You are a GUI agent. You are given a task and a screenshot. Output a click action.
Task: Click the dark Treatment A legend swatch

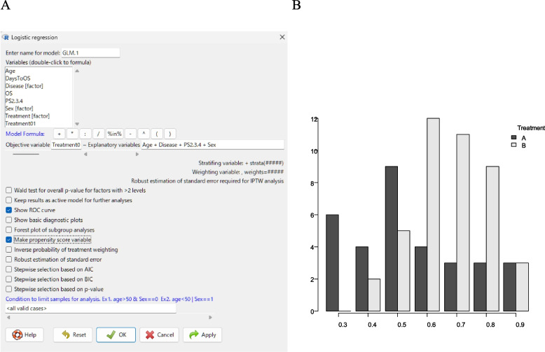pos(514,138)
